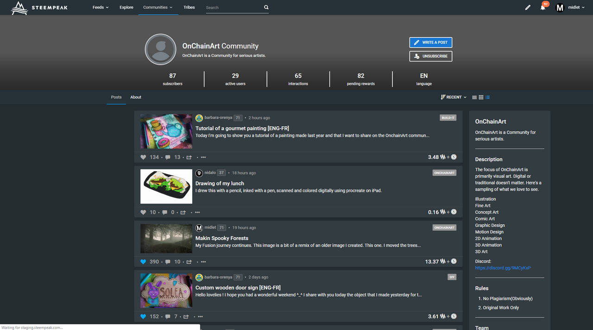Click ONCHAINART tag on Drawing of my lunch
The width and height of the screenshot is (593, 330).
[x=445, y=173]
